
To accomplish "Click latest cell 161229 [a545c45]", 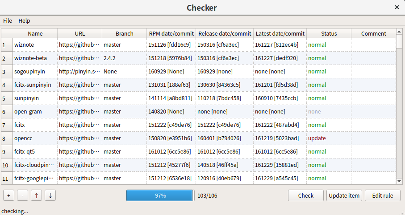I will point(280,178).
